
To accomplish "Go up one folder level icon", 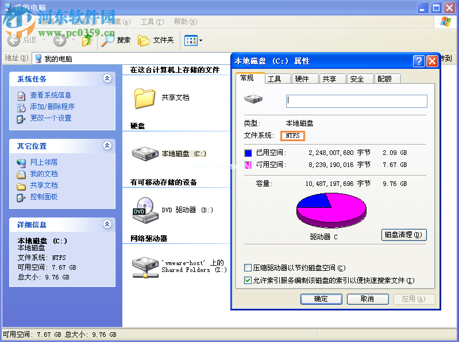I will pyautogui.click(x=87, y=40).
